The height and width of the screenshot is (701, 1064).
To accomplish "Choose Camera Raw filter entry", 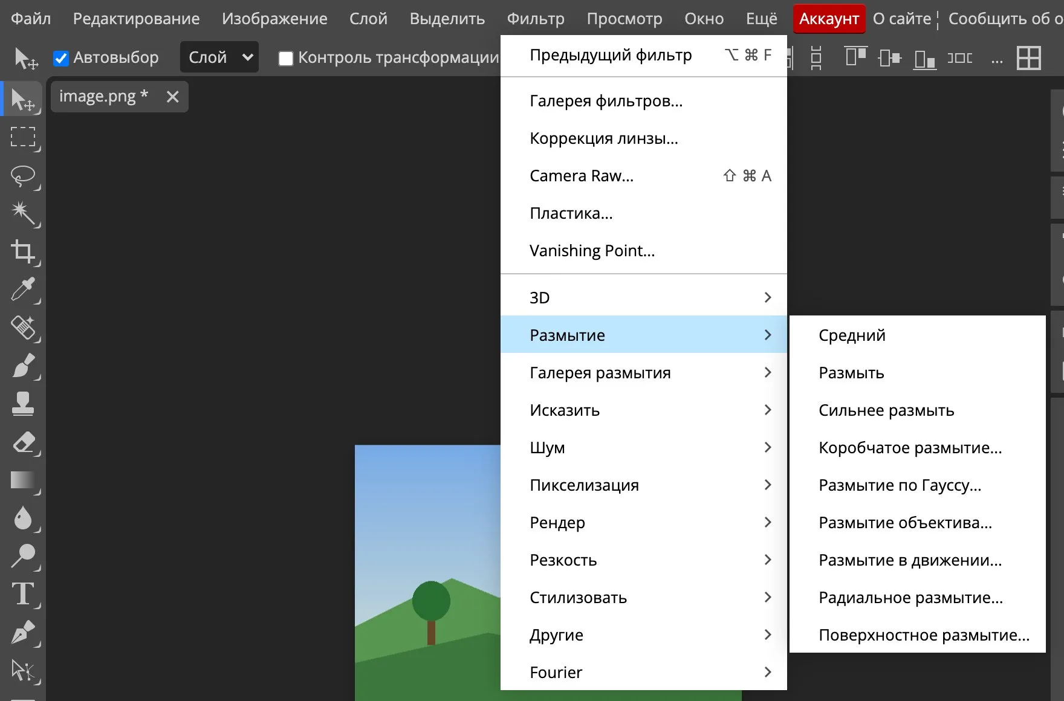I will 644,175.
